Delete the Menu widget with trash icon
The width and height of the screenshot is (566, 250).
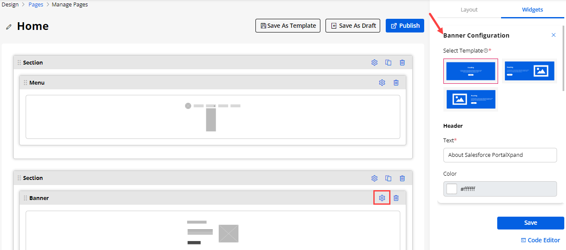pos(396,82)
